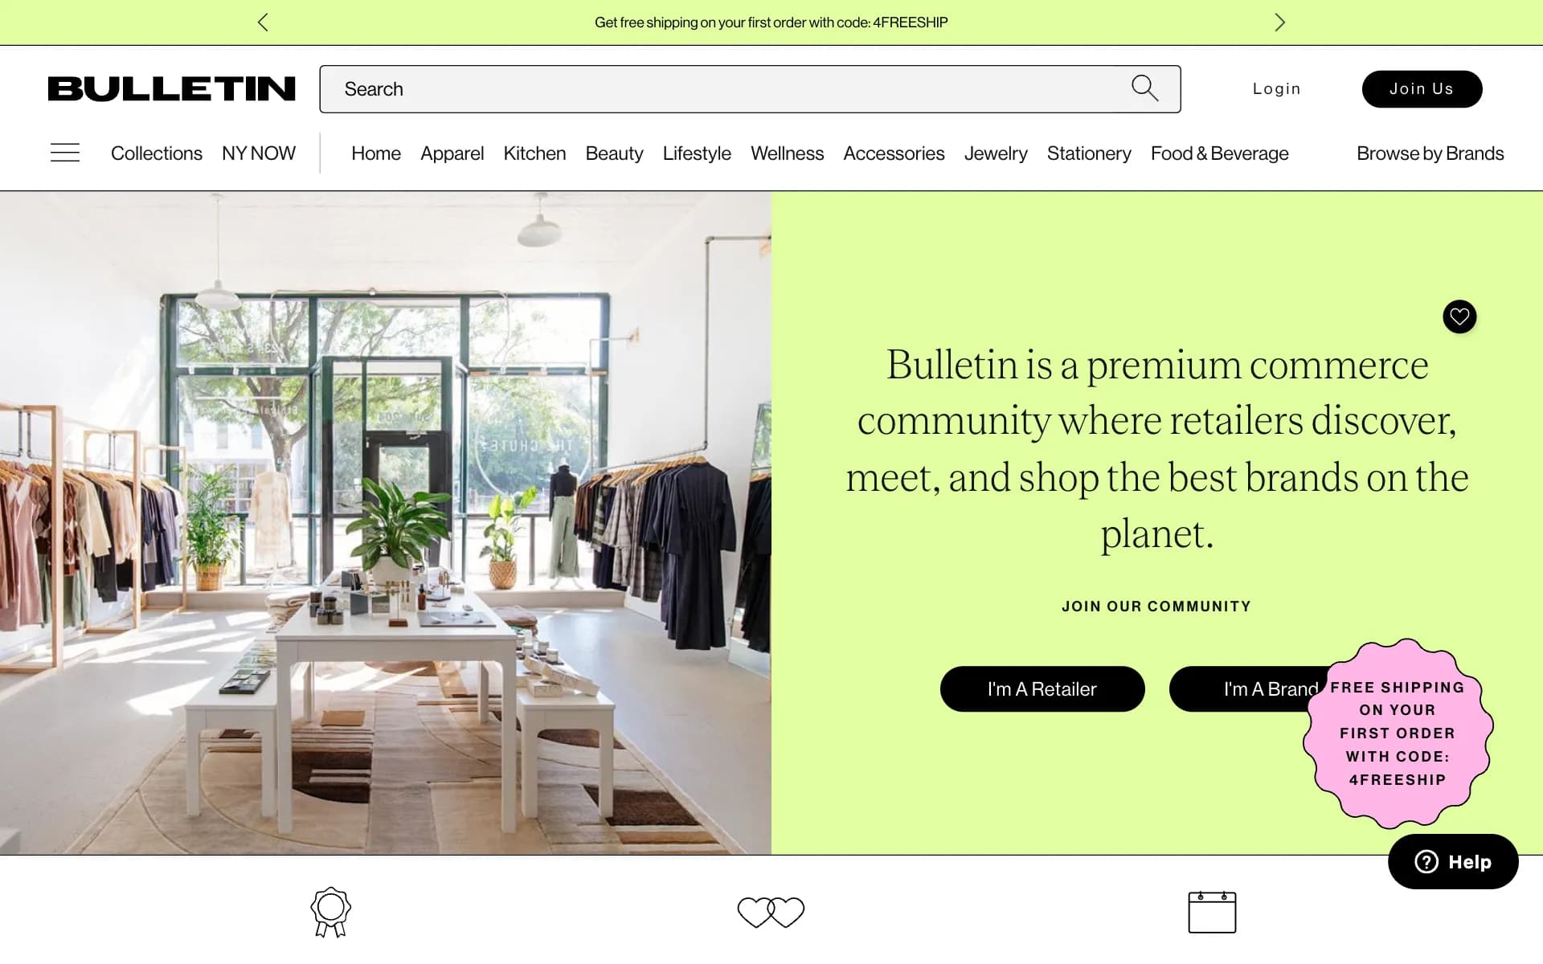Click the search magnifier icon
This screenshot has height=964, width=1543.
[x=1144, y=88]
